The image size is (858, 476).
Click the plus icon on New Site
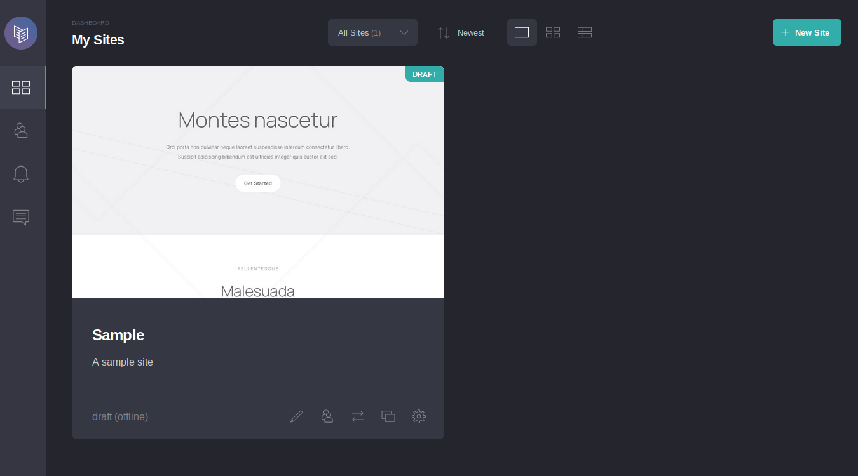point(786,32)
